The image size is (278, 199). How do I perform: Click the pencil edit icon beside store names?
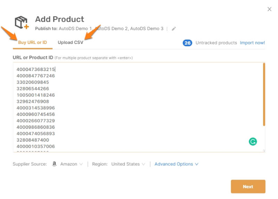174,29
